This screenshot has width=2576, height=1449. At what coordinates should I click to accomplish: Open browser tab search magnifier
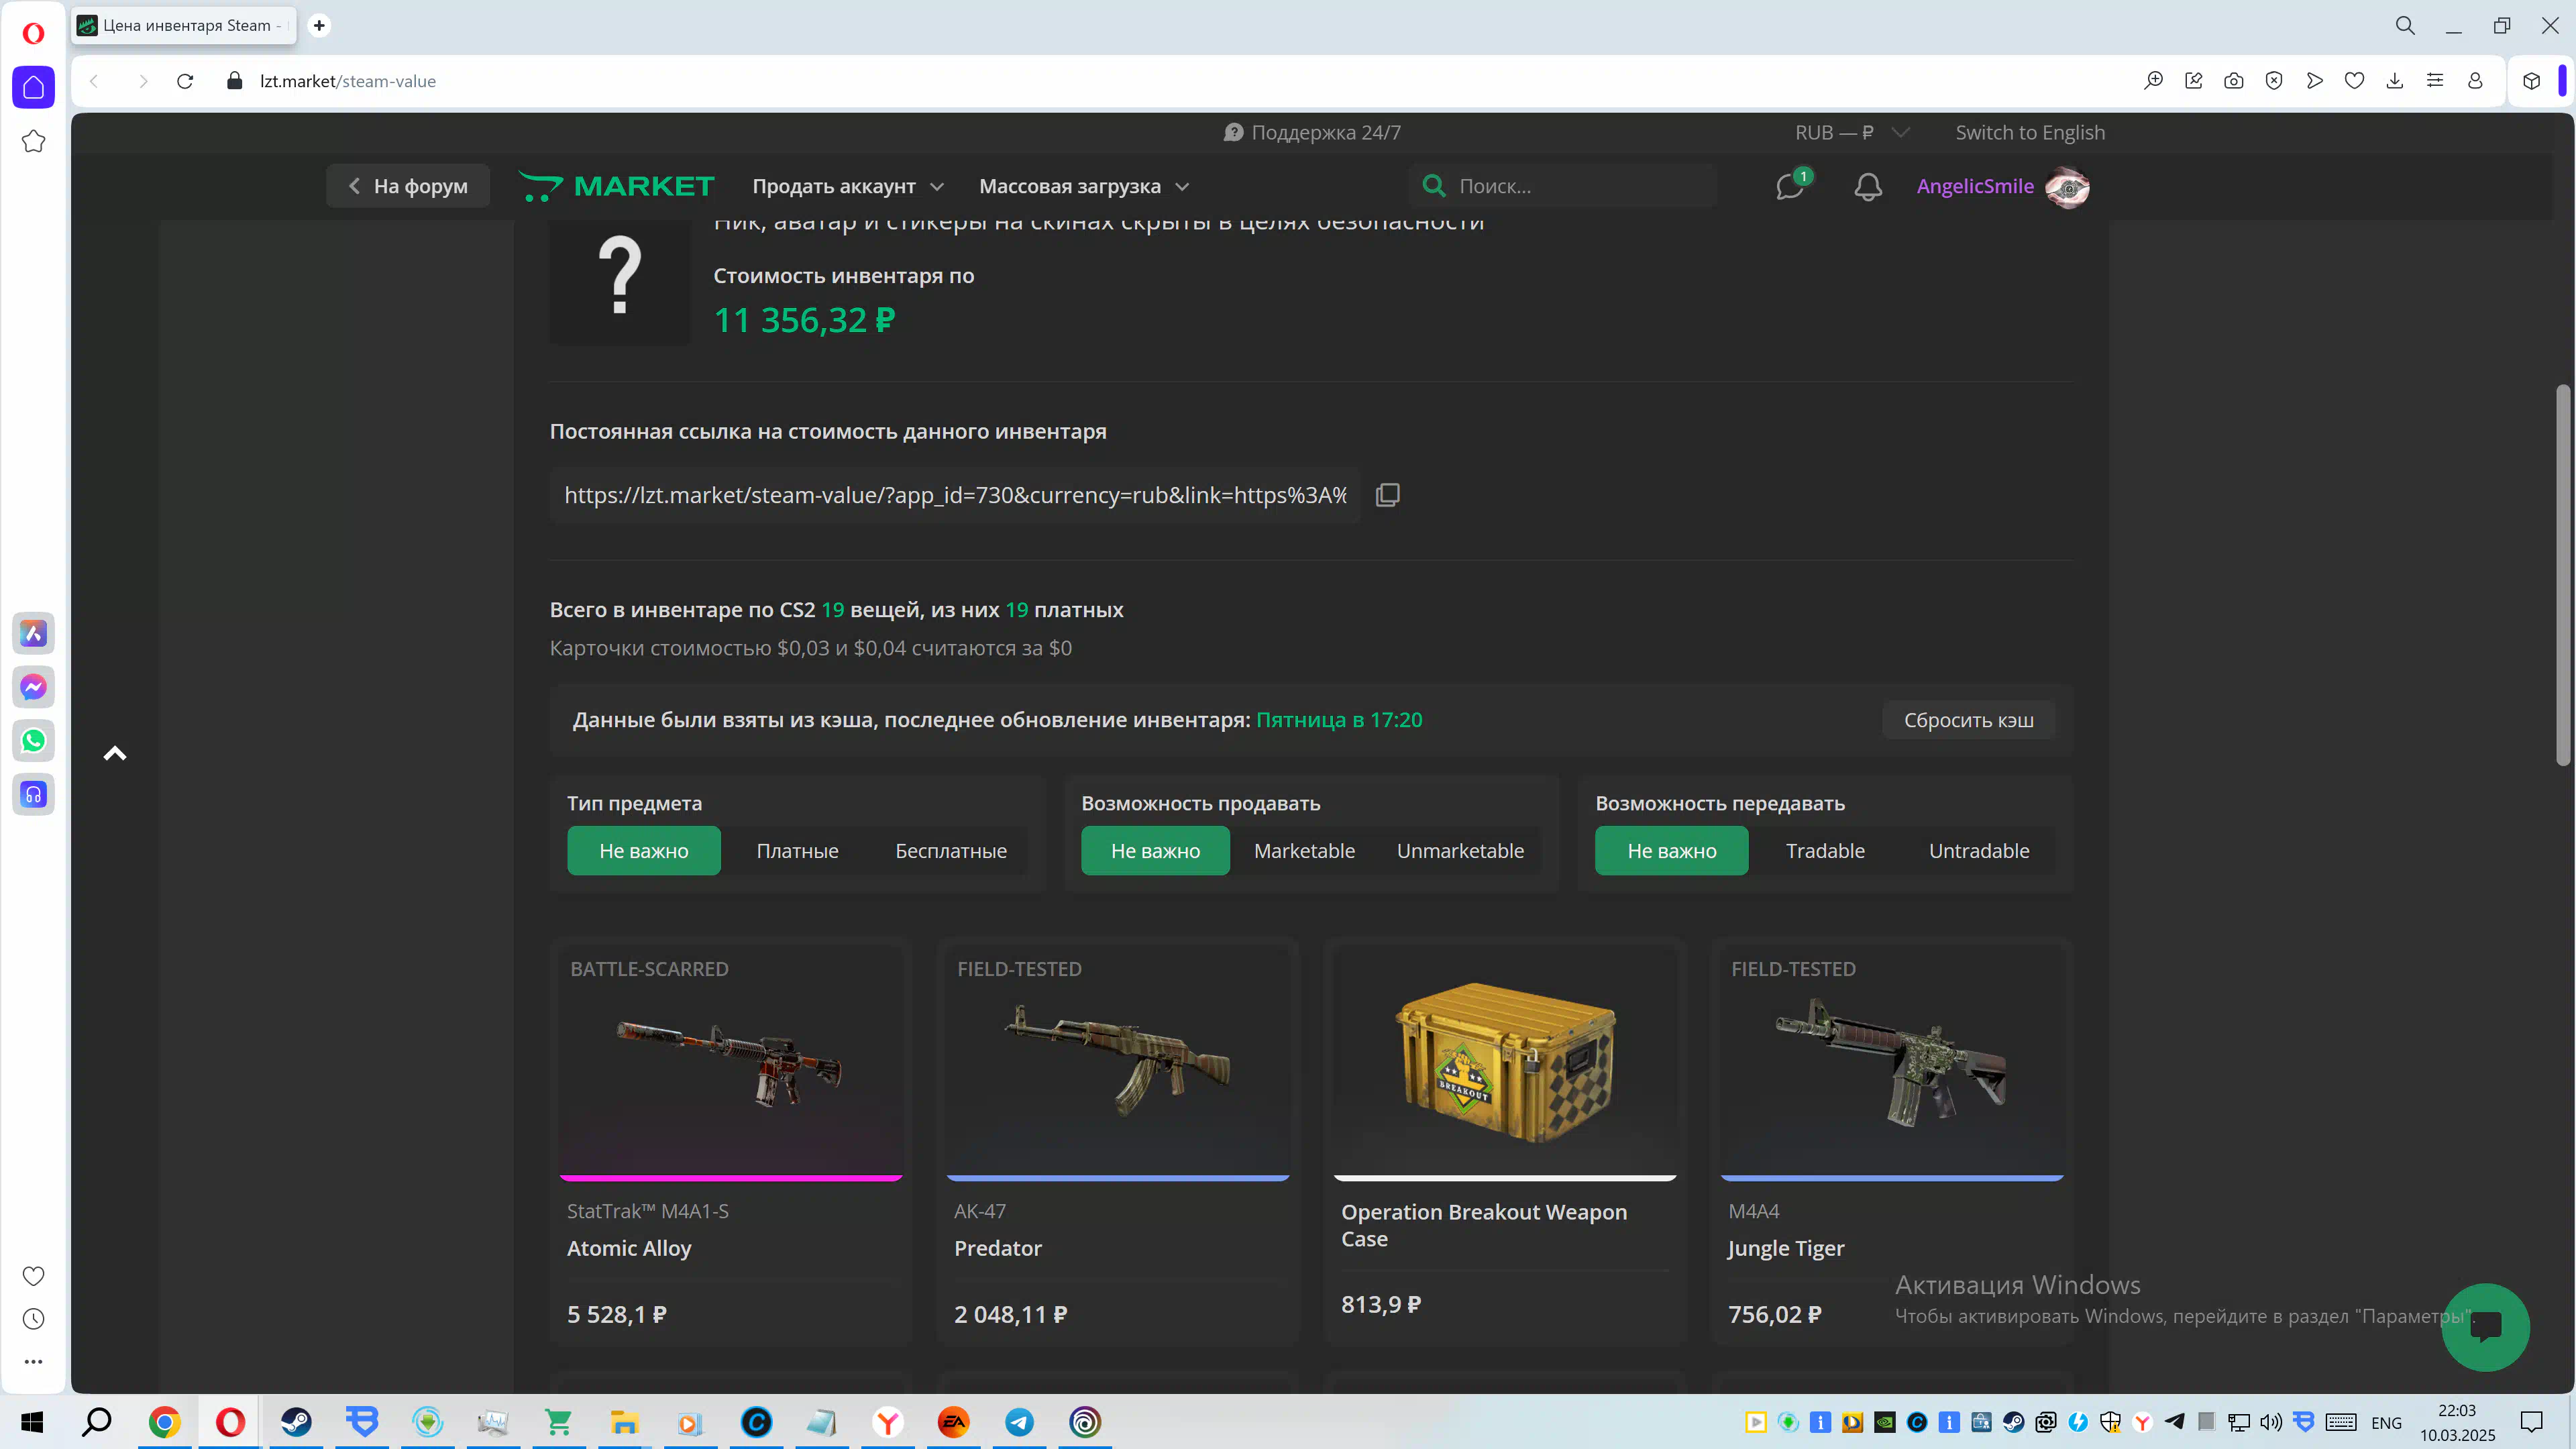tap(2404, 25)
